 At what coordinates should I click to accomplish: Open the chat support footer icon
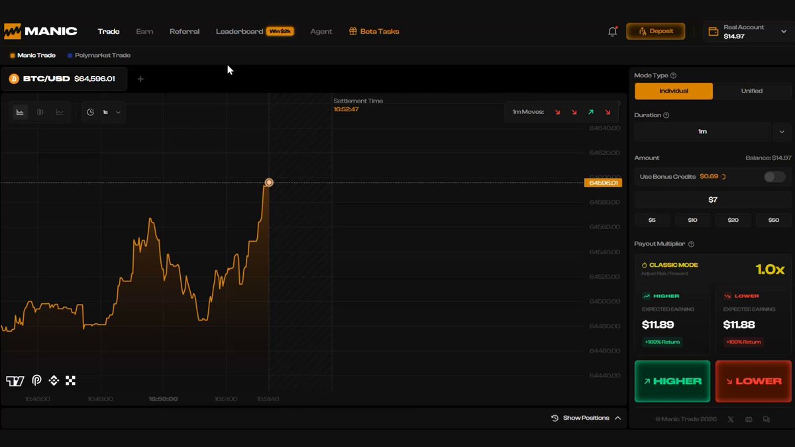[x=767, y=419]
